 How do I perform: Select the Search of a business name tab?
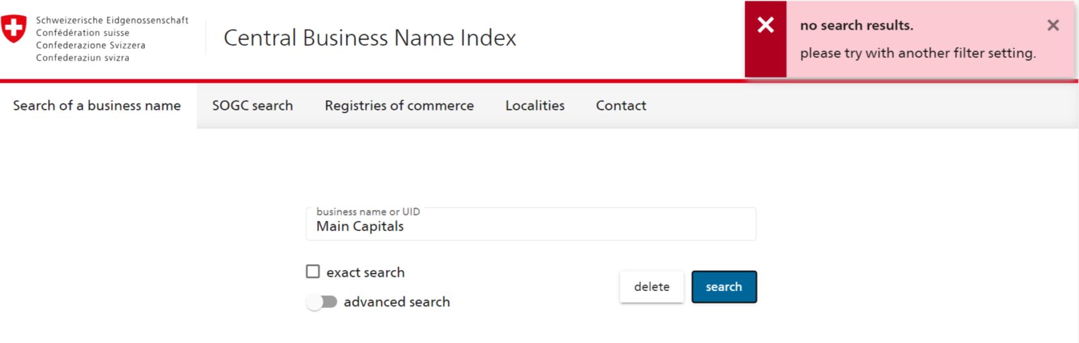pyautogui.click(x=97, y=106)
